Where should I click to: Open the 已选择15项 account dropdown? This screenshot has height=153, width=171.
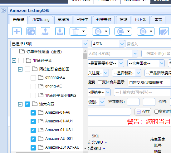(x=49, y=44)
